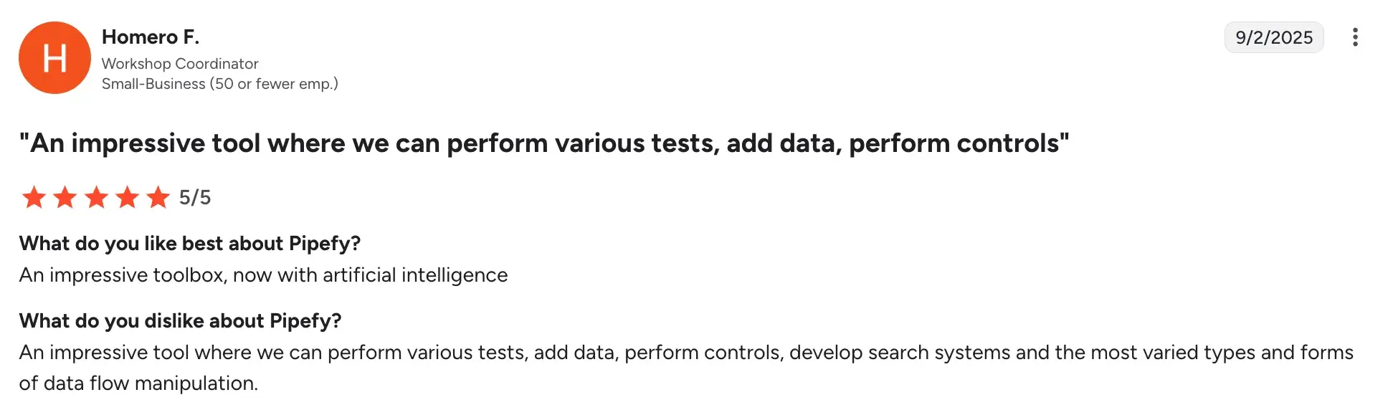Open the three-dot more options menu
Viewport: 1388px width, 410px height.
1354,37
